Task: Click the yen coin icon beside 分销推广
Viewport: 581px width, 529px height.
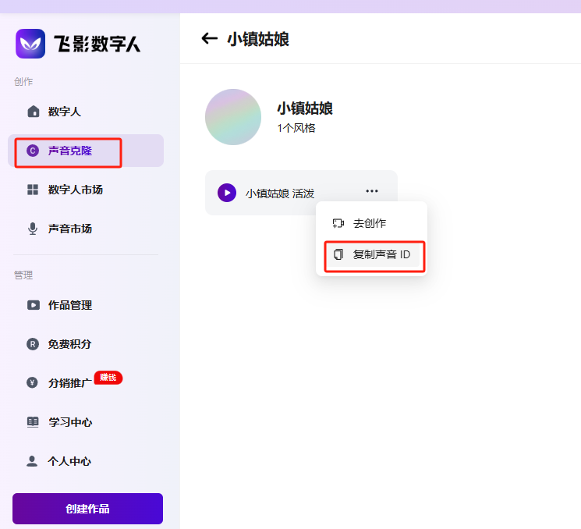Action: pyautogui.click(x=32, y=382)
